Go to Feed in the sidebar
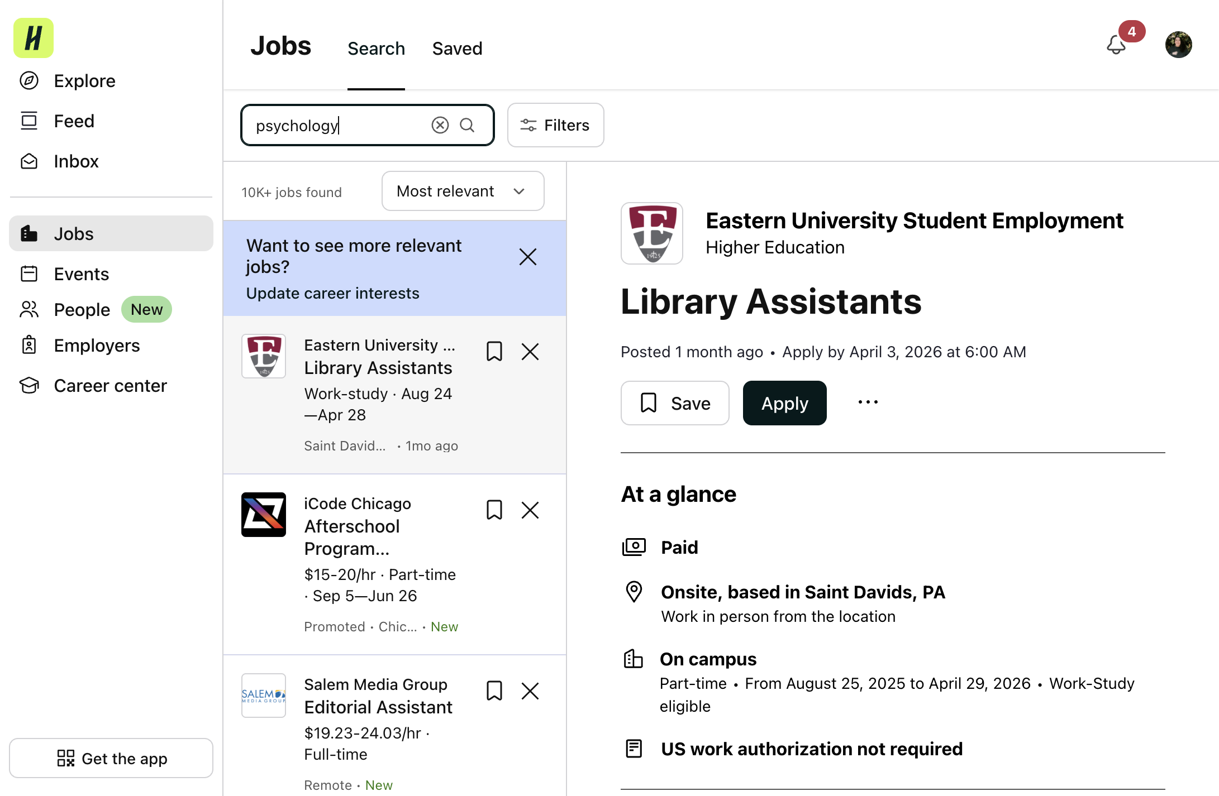1219x796 pixels. click(56, 121)
